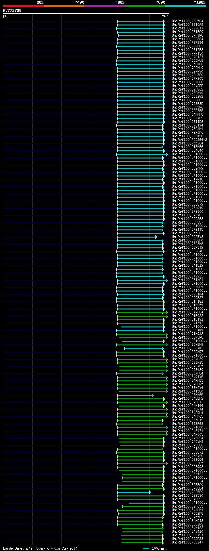Viewport: 209px width, 551px height.
Task: Click the purple ~60% identity legend bar
Action: [104, 6]
